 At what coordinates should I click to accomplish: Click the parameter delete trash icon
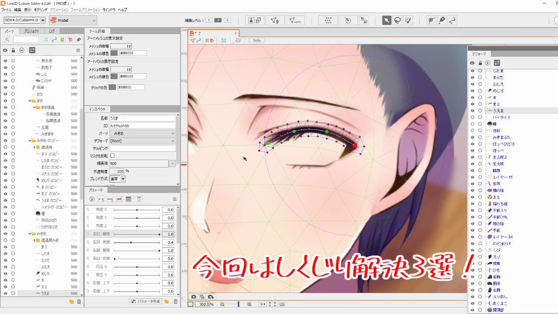(x=175, y=302)
